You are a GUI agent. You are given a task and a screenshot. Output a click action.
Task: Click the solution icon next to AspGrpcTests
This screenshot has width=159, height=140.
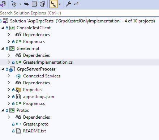pos(5,21)
